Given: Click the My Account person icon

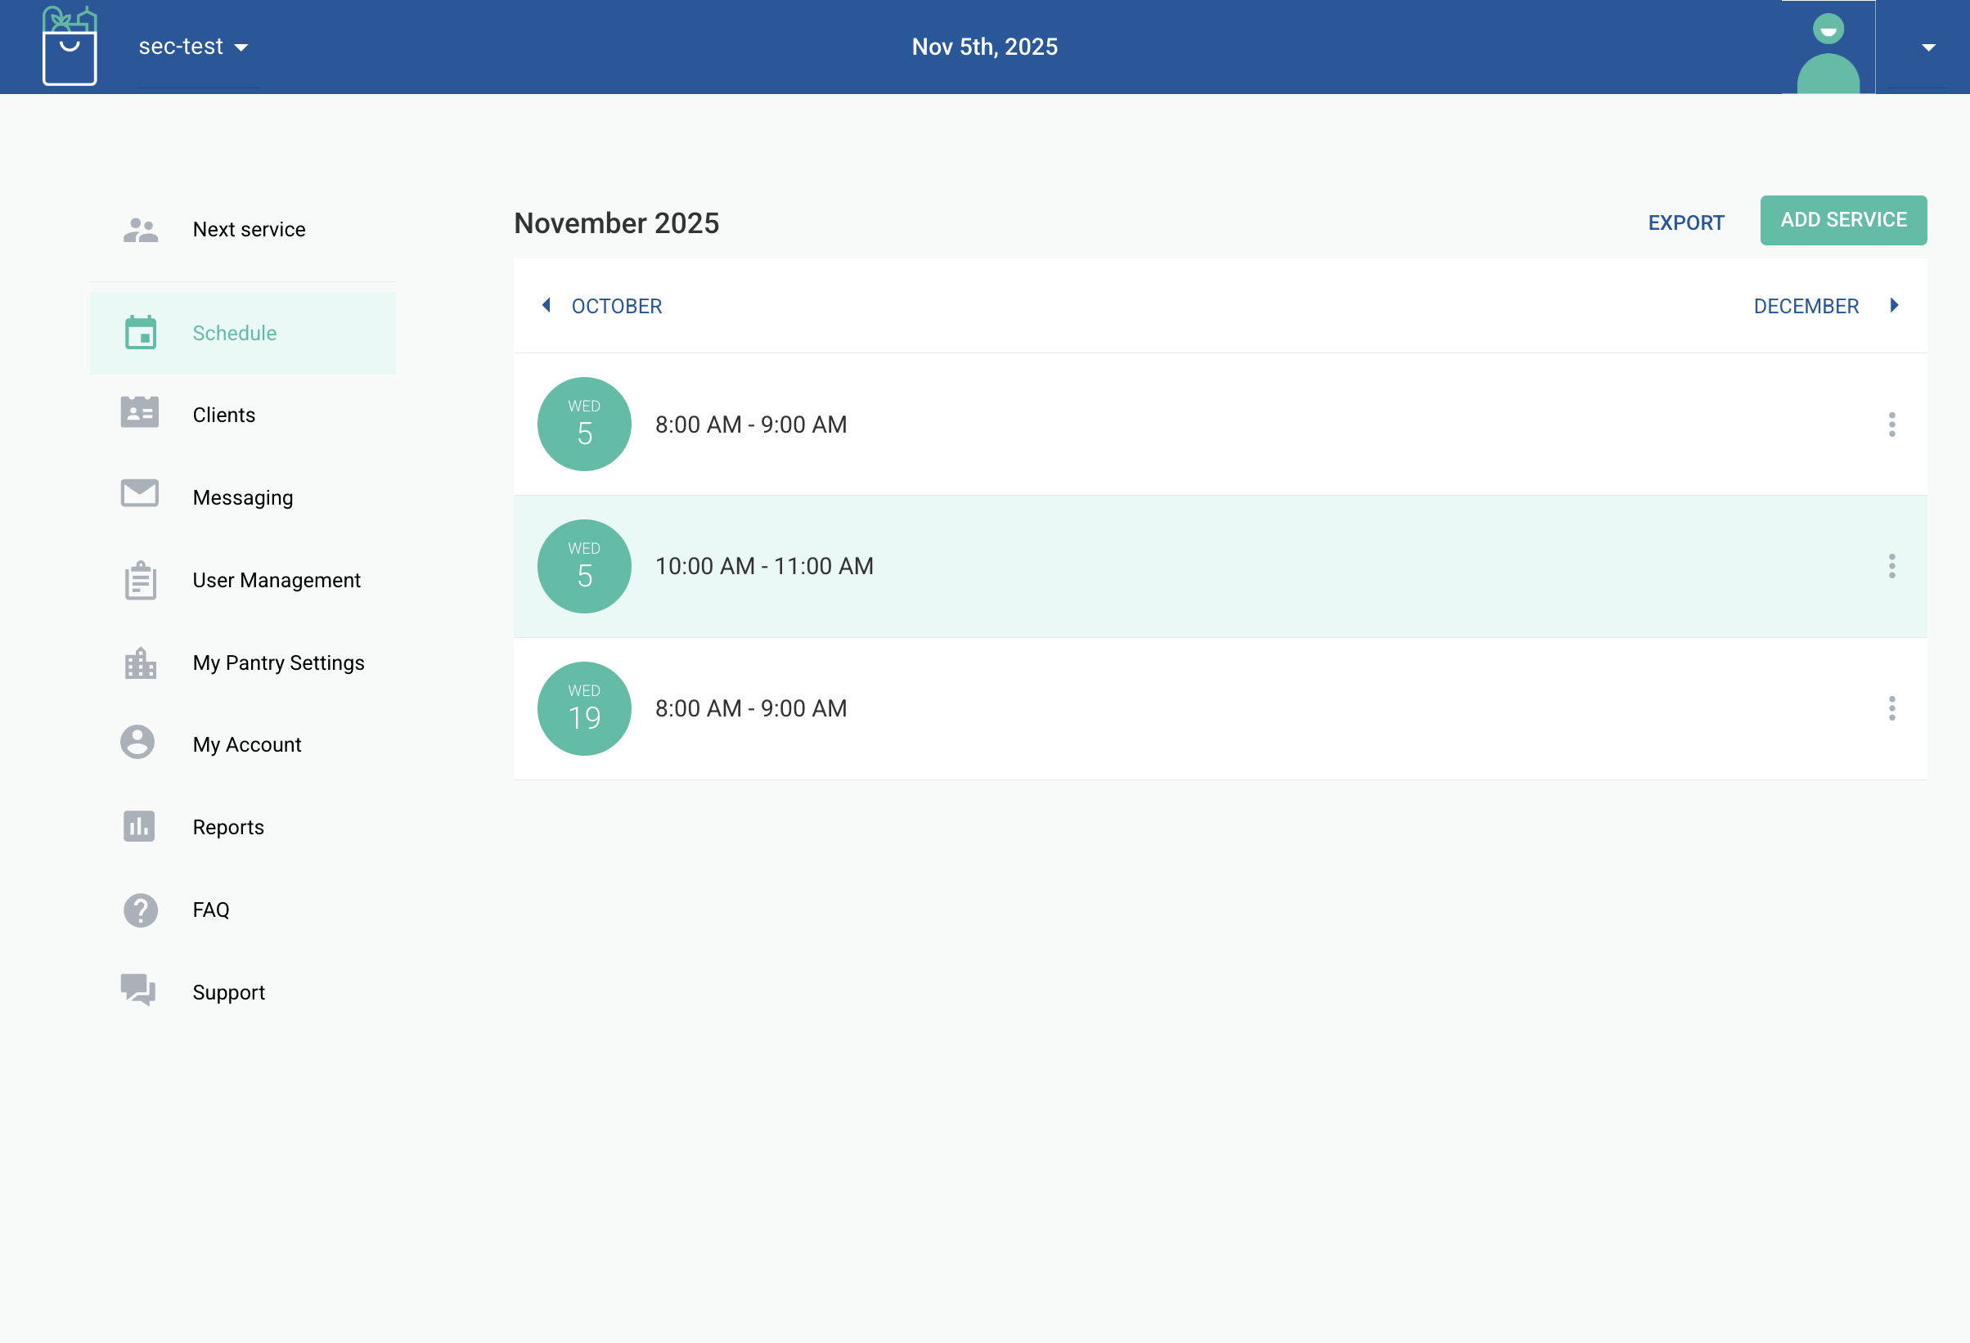Looking at the screenshot, I should click(137, 743).
